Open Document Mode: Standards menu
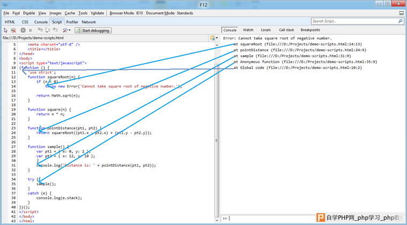The width and height of the screenshot is (407, 225). 170,13
